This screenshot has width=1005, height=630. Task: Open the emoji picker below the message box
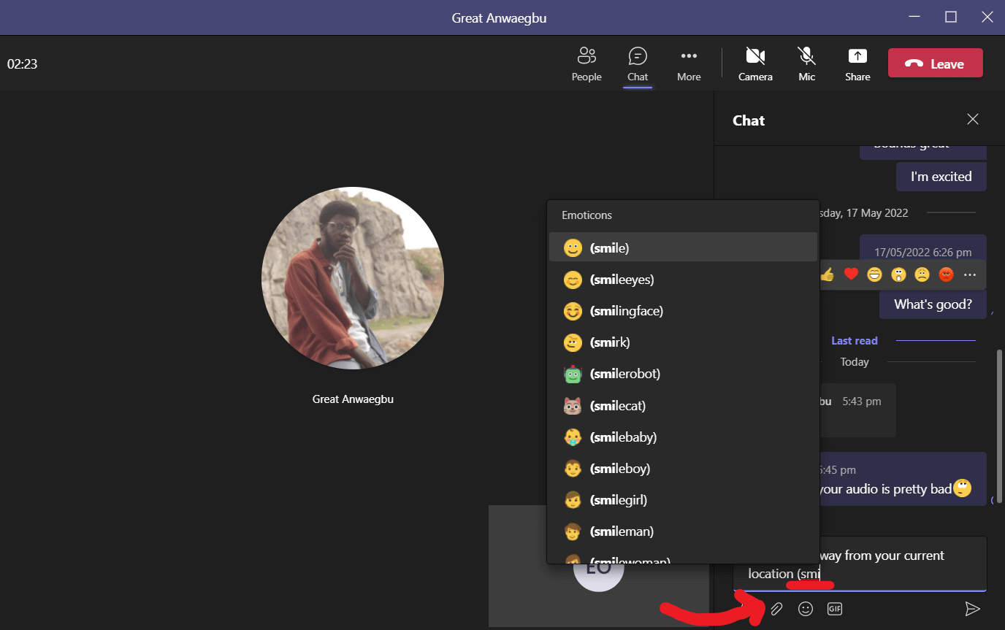(x=805, y=608)
